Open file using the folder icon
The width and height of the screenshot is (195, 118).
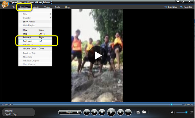(144, 112)
